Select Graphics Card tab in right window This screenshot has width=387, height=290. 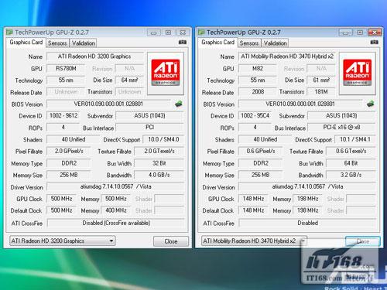pos(218,43)
